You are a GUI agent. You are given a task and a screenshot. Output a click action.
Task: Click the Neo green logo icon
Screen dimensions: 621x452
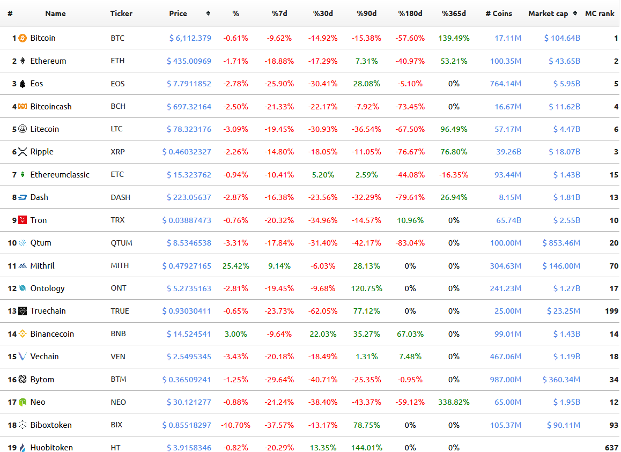[x=23, y=402]
